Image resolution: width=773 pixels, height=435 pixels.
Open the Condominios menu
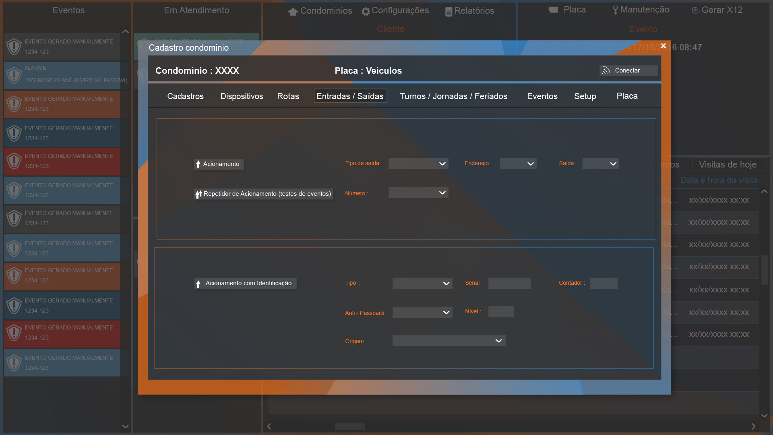[x=320, y=11]
